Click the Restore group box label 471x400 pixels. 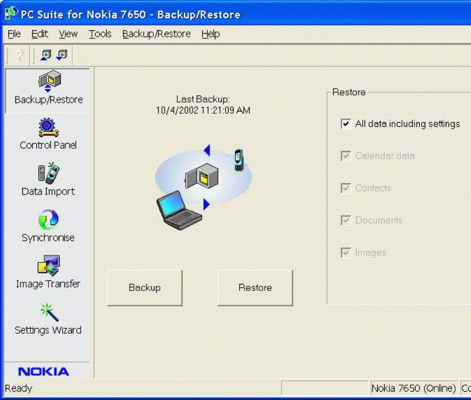[349, 92]
